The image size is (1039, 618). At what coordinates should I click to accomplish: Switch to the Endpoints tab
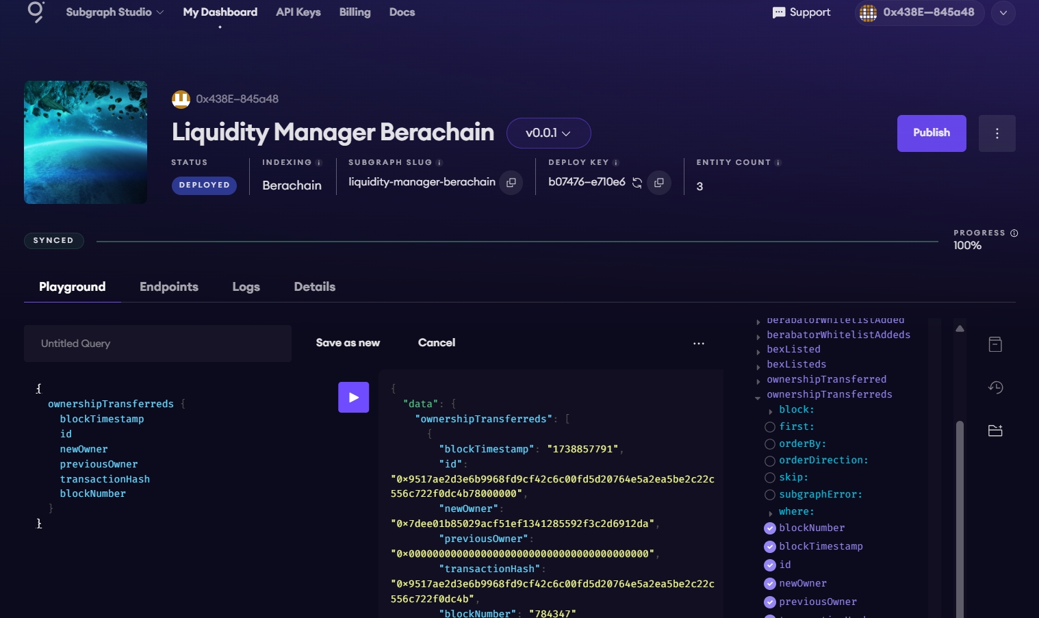coord(169,287)
